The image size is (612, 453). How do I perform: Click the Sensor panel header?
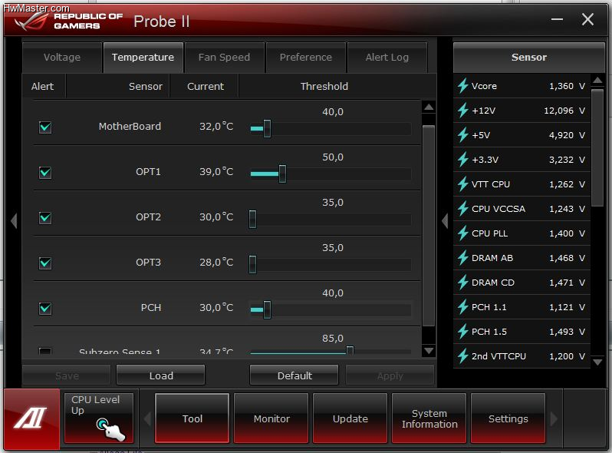click(x=529, y=58)
